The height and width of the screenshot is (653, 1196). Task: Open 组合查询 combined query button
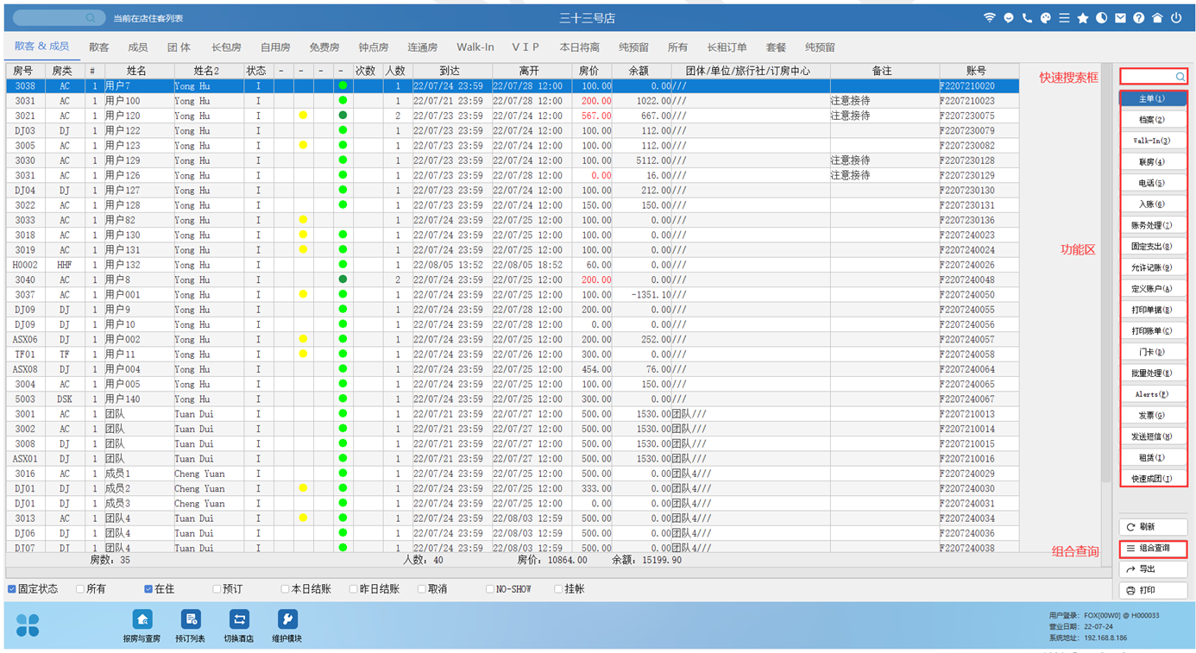click(x=1153, y=549)
